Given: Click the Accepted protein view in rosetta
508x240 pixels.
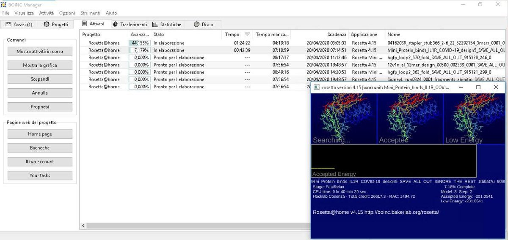Looking at the screenshot, I should pyautogui.click(x=410, y=119).
